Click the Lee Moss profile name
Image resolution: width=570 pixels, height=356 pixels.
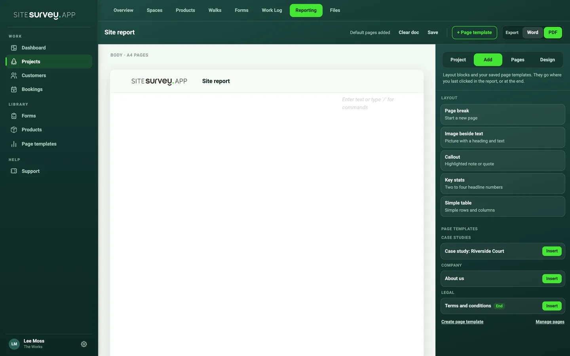pos(34,341)
